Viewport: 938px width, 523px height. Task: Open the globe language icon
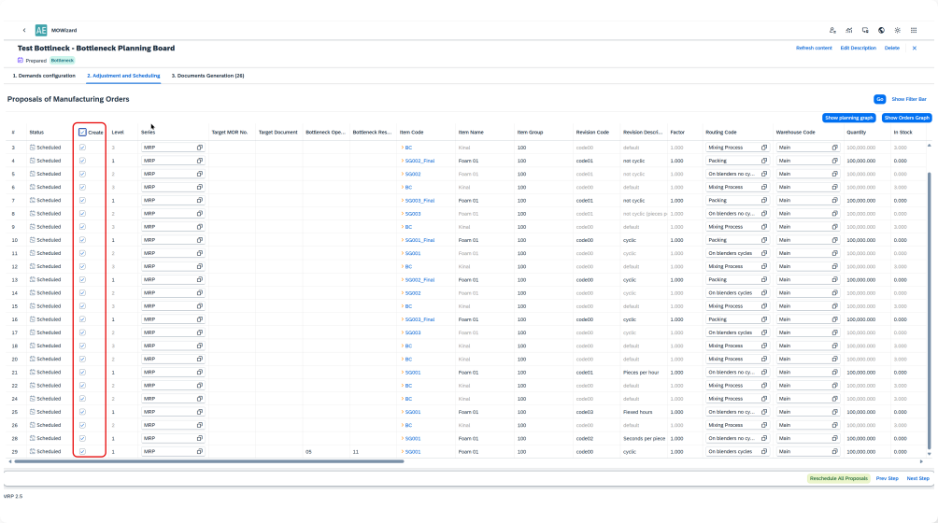pyautogui.click(x=881, y=30)
